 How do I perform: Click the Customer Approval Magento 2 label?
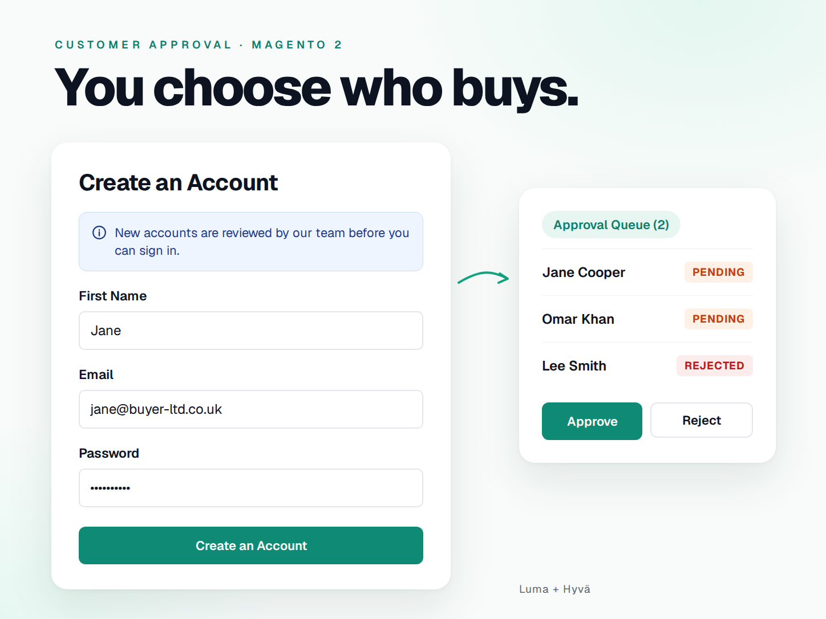coord(199,44)
